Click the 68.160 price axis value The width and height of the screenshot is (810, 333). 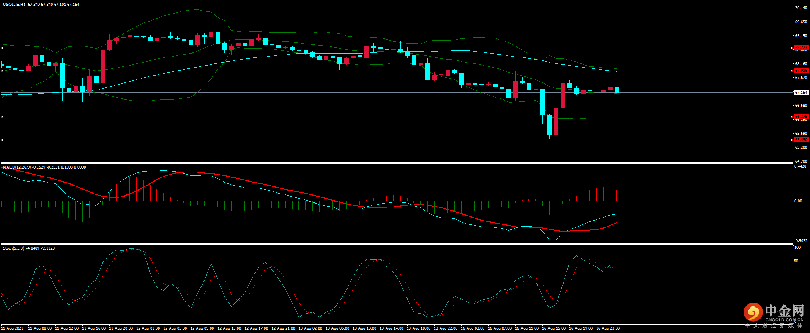[801, 64]
